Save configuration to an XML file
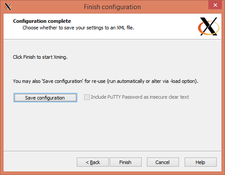 (x=45, y=98)
